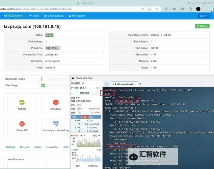Click the Online status badge
214x169 pixels.
tap(49, 35)
